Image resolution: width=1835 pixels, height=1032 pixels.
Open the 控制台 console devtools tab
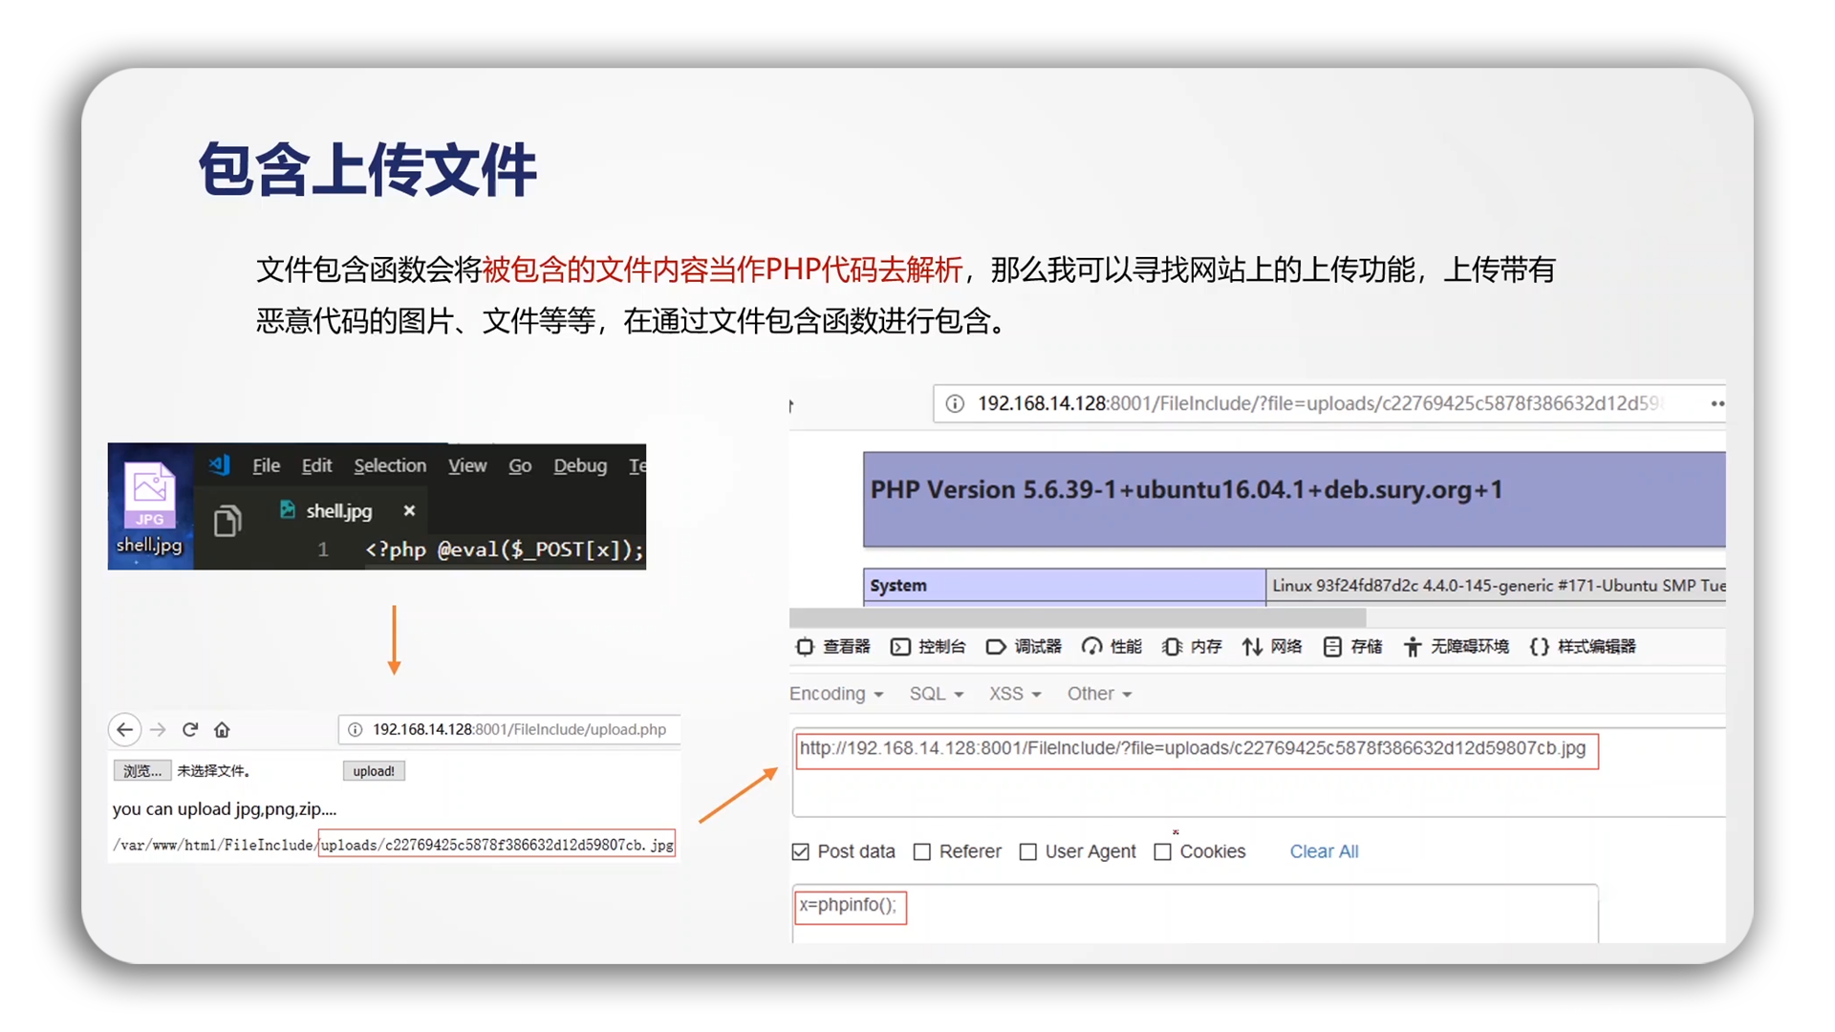coord(928,647)
